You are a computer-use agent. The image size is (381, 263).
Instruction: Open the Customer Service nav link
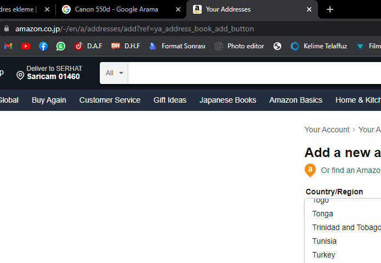pyautogui.click(x=110, y=100)
